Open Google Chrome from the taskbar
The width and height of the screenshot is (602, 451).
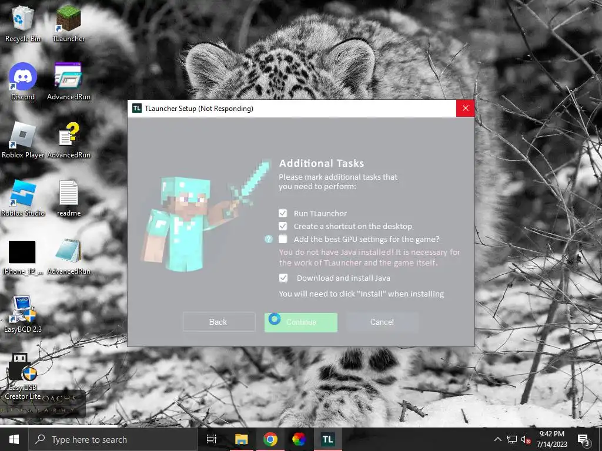pyautogui.click(x=270, y=439)
